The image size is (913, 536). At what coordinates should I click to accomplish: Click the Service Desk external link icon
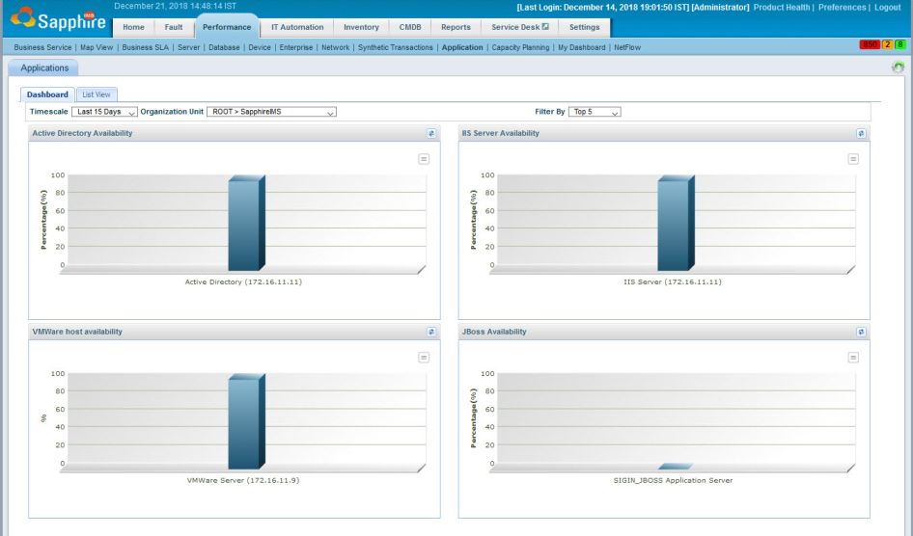click(545, 26)
